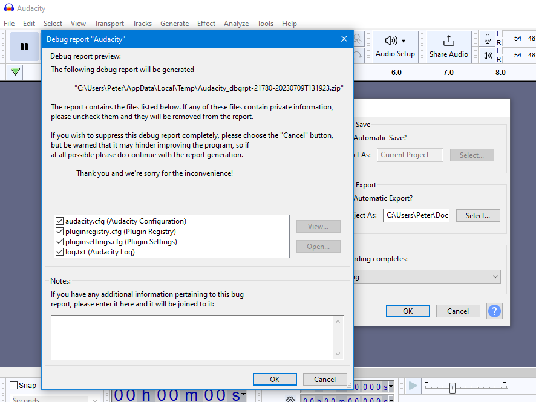Open the Transport menu

click(x=109, y=23)
